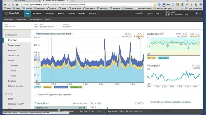
Task: Select the /search_view transaction row
Action: [61, 108]
